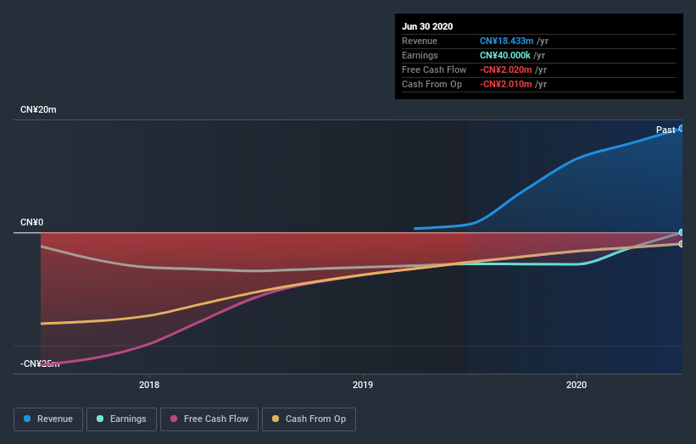Image resolution: width=696 pixels, height=444 pixels.
Task: Click the -CN¥2.010m cash from op value
Action: point(505,84)
